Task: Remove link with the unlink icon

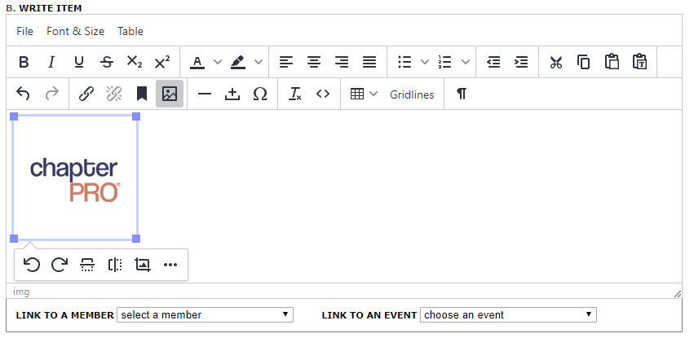Action: 113,94
